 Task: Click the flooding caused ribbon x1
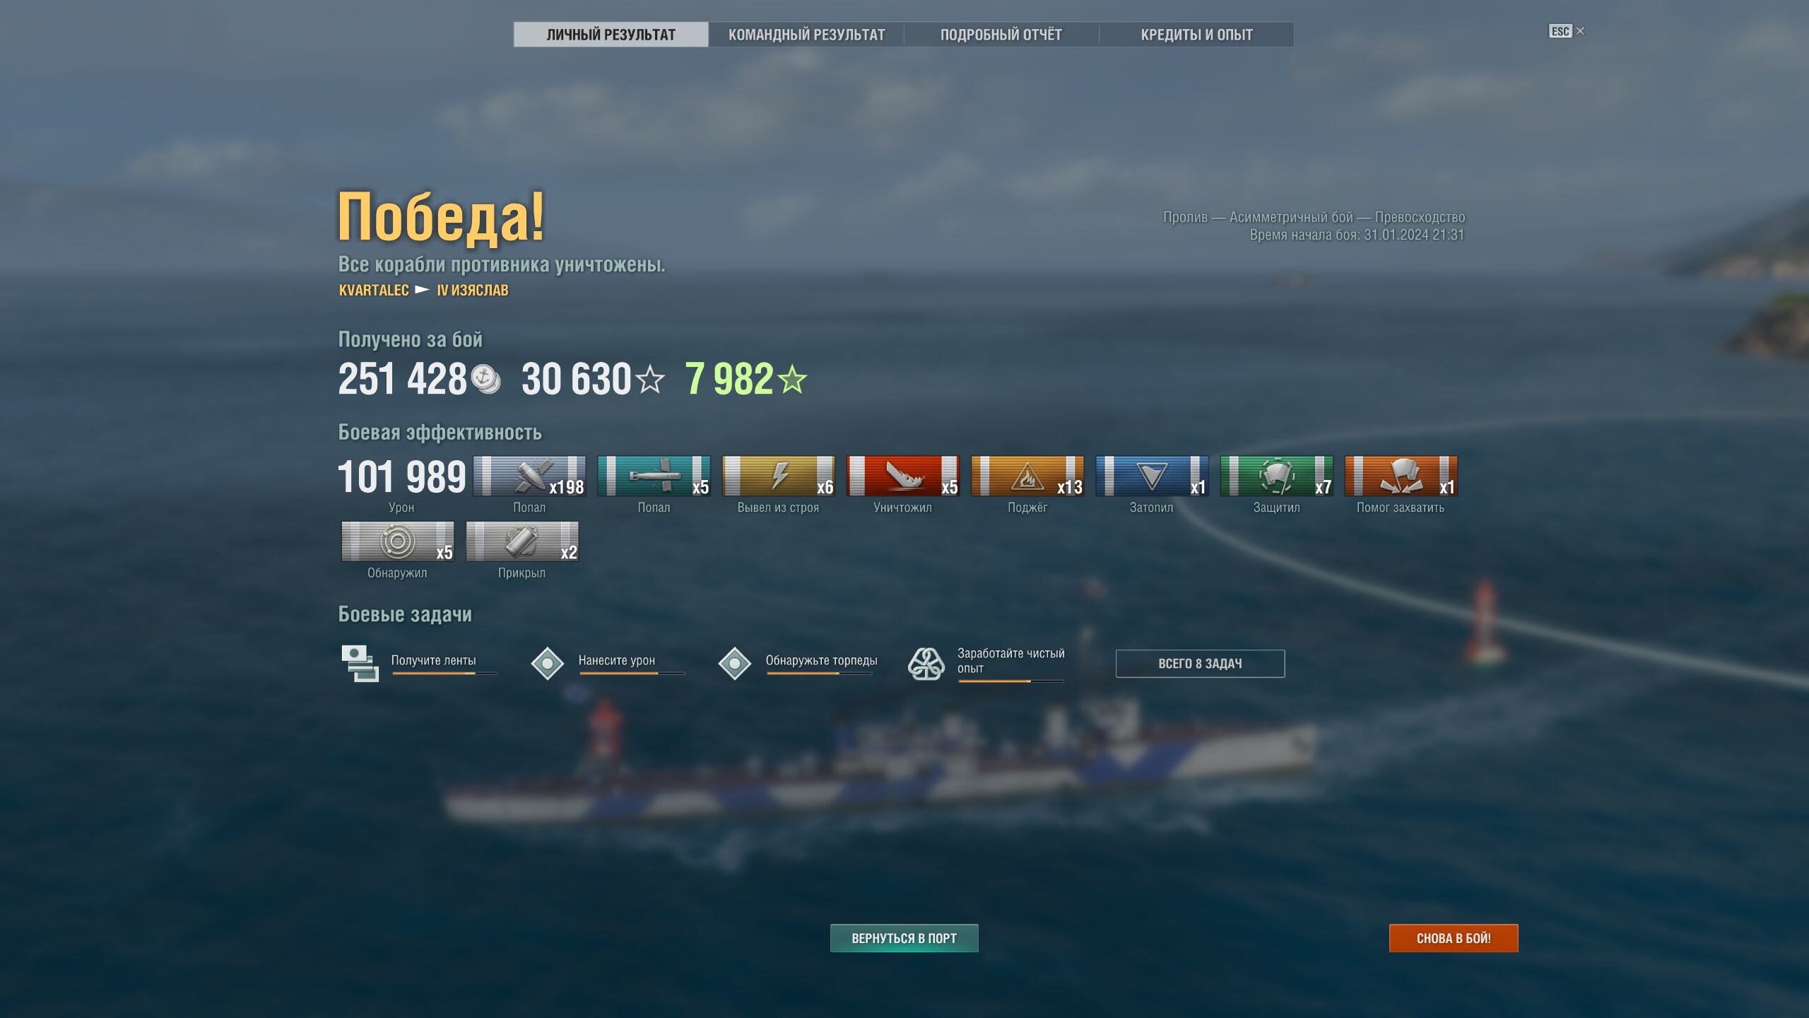pyautogui.click(x=1151, y=476)
